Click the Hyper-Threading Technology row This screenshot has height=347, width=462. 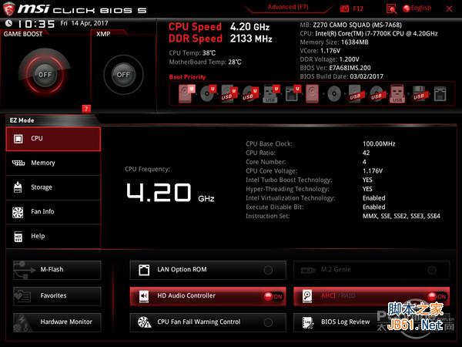coord(309,189)
